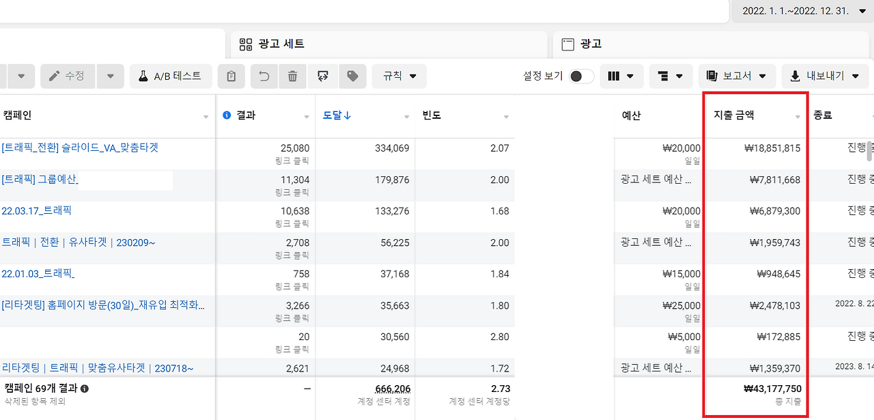The width and height of the screenshot is (874, 420).
Task: Click the 지출 금액 column header
Action: [733, 116]
